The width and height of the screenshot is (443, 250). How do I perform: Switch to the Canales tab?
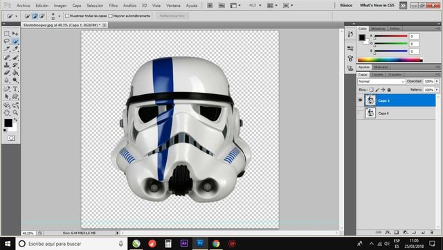(377, 75)
